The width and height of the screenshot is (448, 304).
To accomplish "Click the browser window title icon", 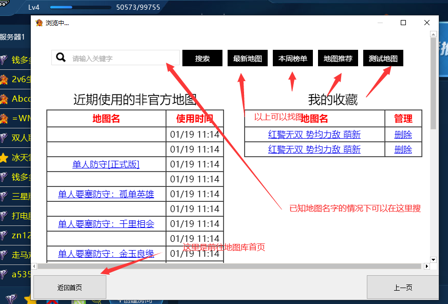I will [39, 23].
